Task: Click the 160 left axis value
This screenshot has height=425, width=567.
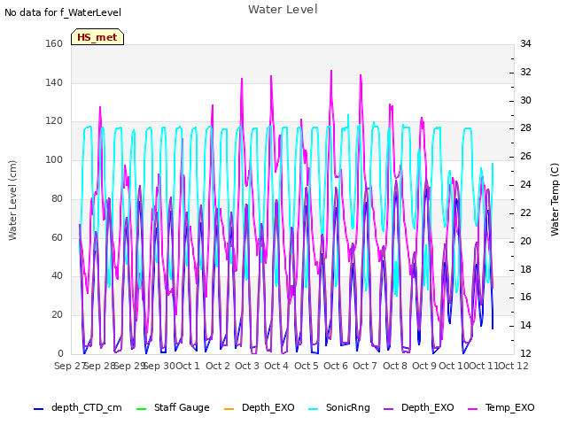Action: [54, 43]
